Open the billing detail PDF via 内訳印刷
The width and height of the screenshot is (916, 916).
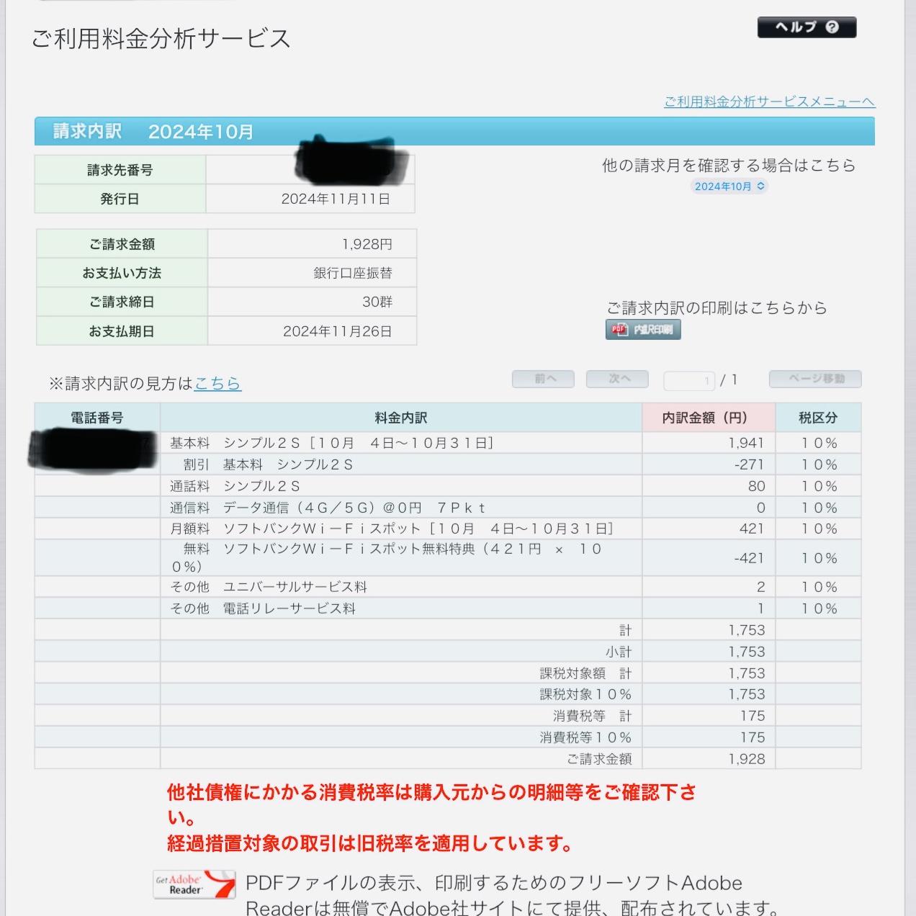[643, 329]
